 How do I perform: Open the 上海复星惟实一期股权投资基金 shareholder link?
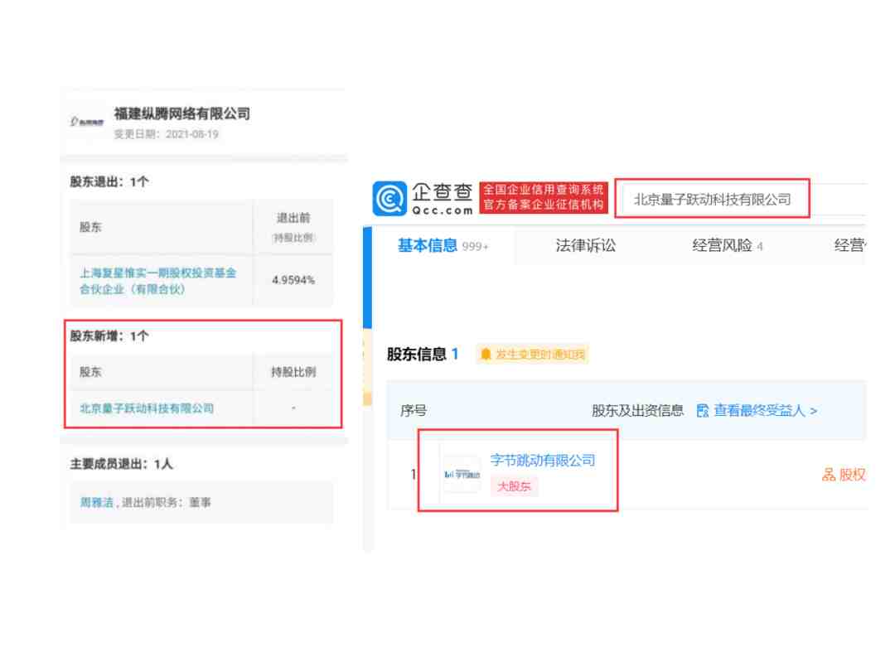[x=158, y=281]
